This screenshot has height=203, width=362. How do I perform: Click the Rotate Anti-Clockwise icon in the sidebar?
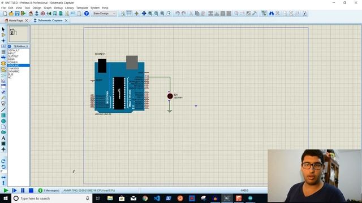(x=3, y=167)
